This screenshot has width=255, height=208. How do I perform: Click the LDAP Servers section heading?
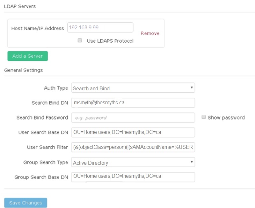[20, 6]
